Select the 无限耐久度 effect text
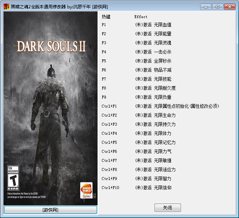Viewport: 239px width, 218px height. pos(165,88)
